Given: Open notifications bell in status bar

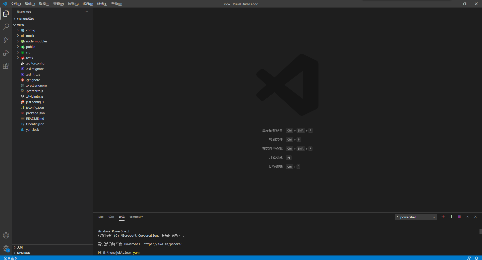Looking at the screenshot, I should pyautogui.click(x=476, y=258).
